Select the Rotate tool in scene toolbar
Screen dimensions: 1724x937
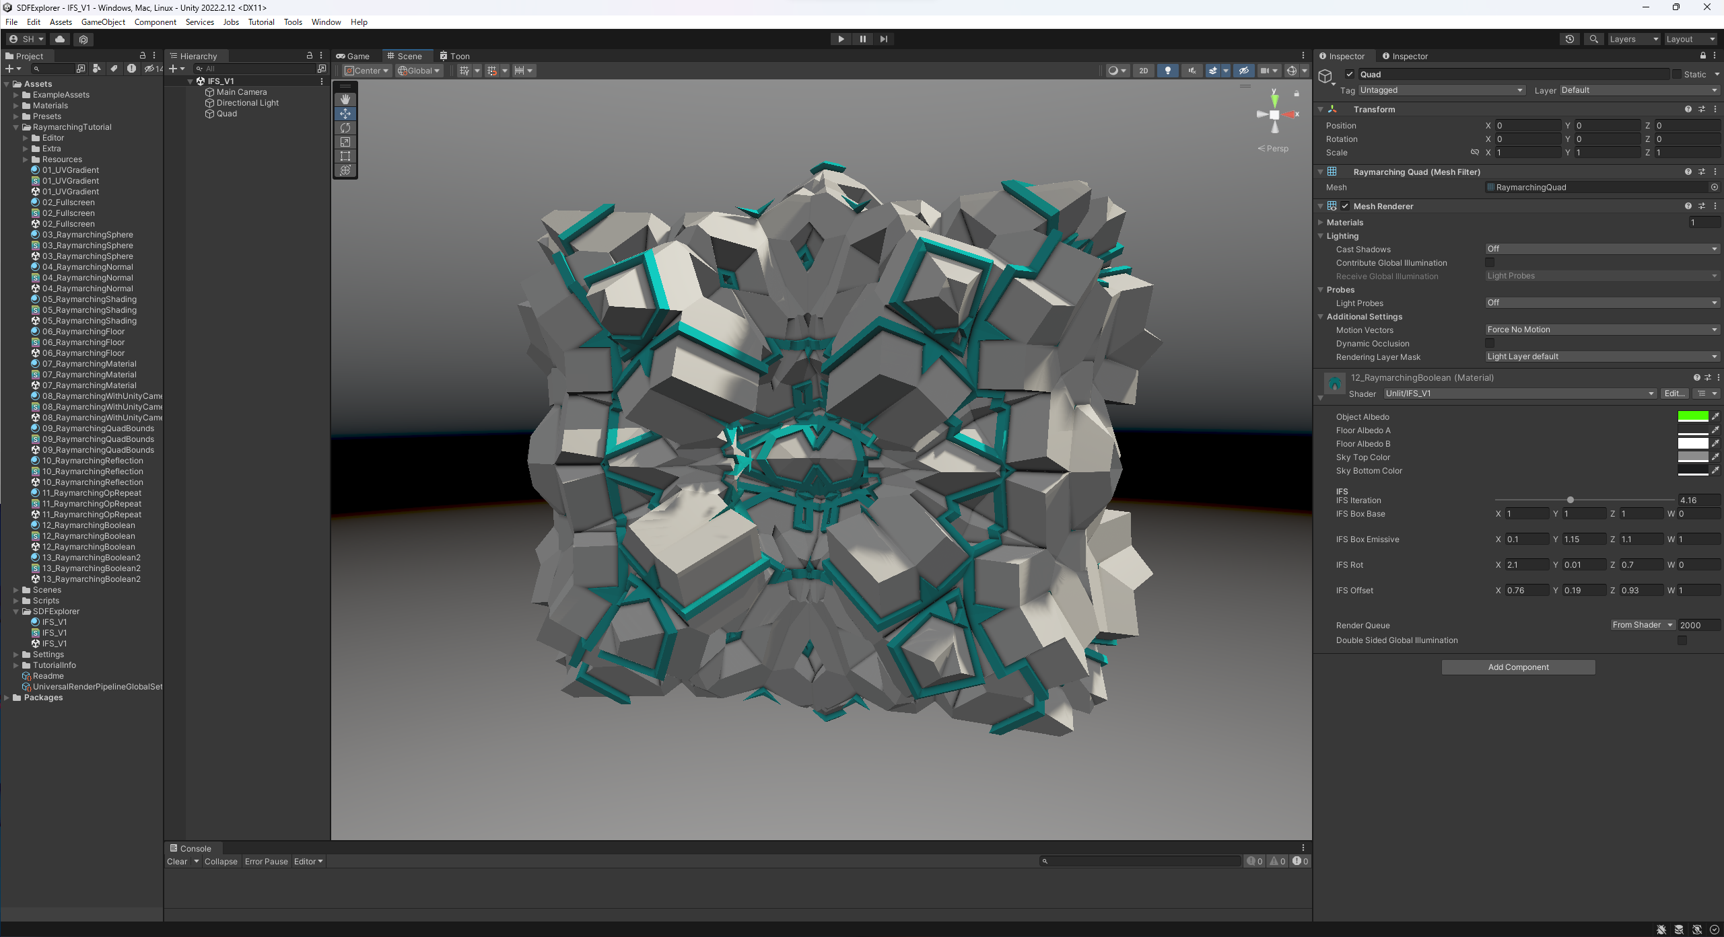[345, 128]
